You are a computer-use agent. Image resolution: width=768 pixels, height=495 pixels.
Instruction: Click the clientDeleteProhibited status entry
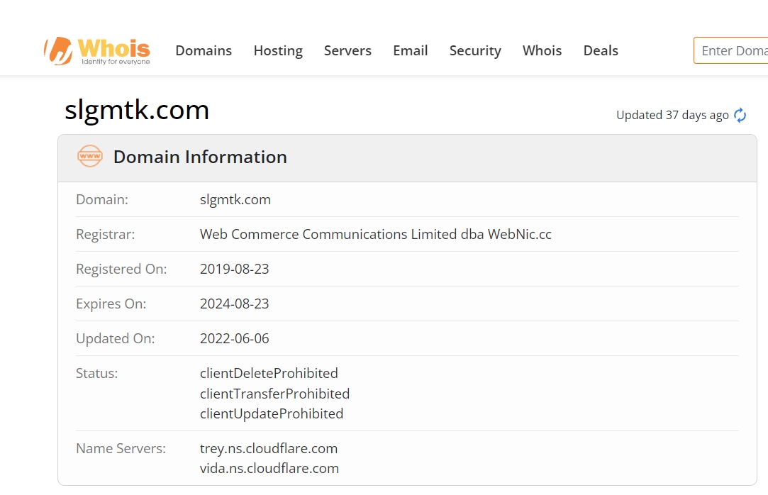pos(269,373)
